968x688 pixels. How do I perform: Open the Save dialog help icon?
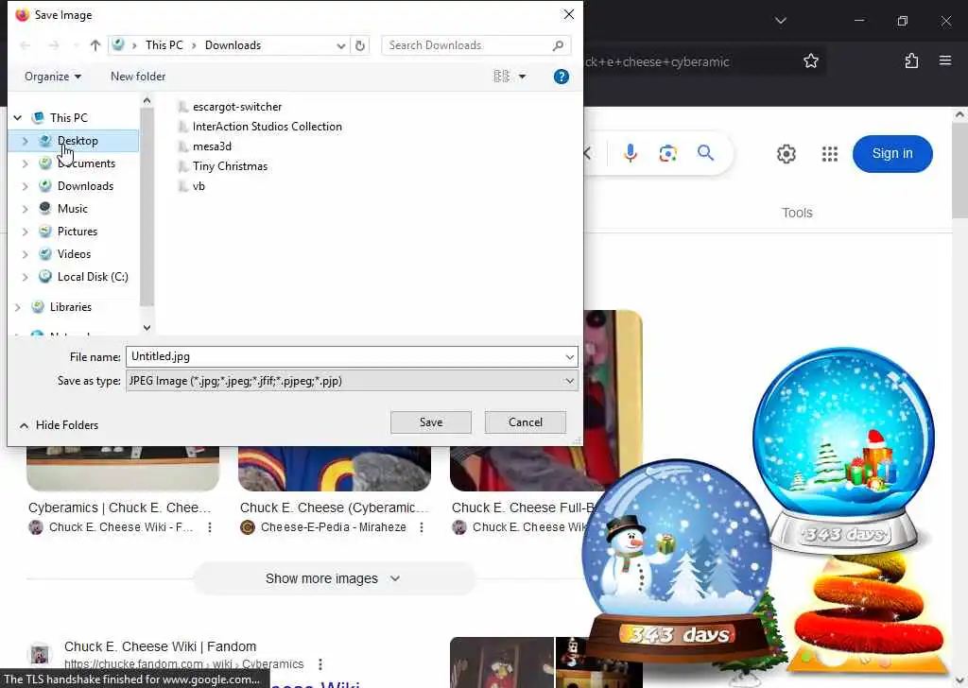point(562,77)
